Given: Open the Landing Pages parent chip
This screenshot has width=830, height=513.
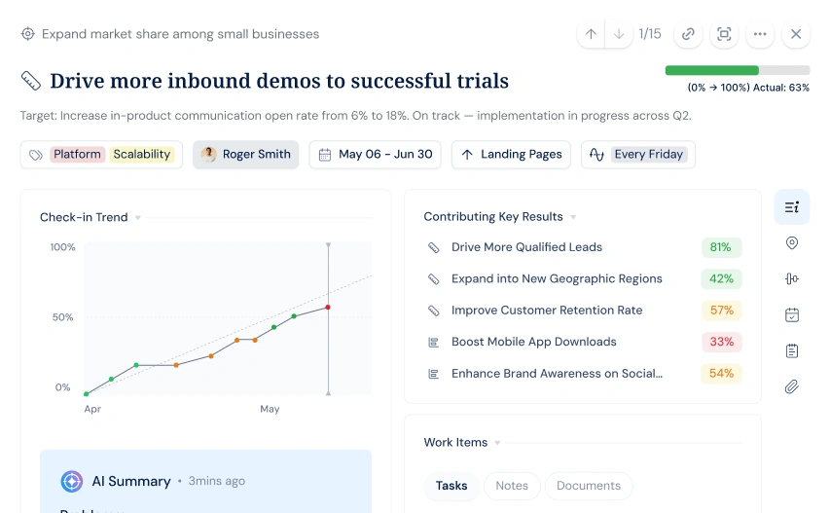Looking at the screenshot, I should click(x=511, y=154).
